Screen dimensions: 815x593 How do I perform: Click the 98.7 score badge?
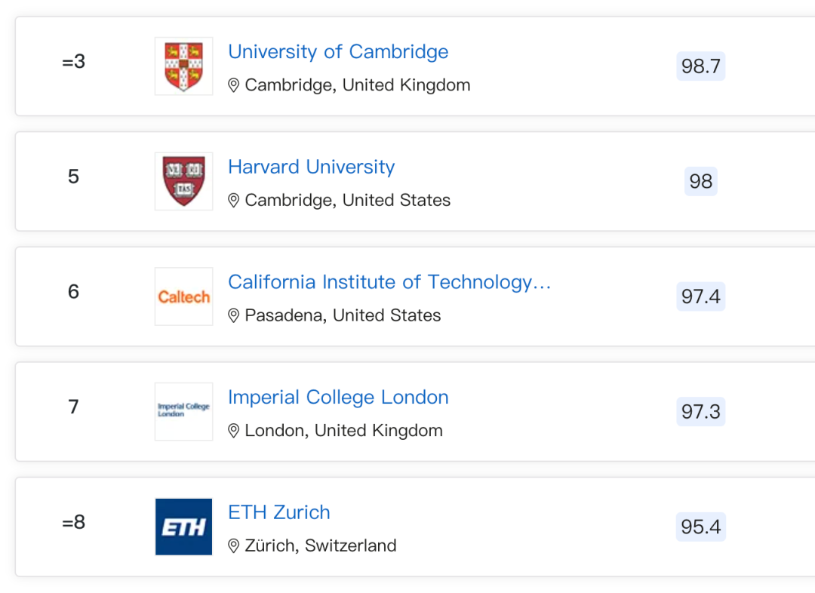(x=700, y=66)
